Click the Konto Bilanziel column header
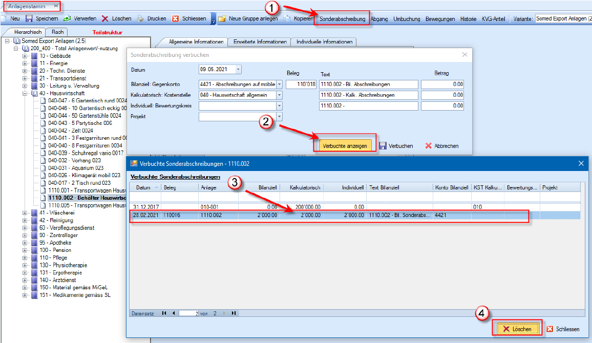 click(x=452, y=187)
